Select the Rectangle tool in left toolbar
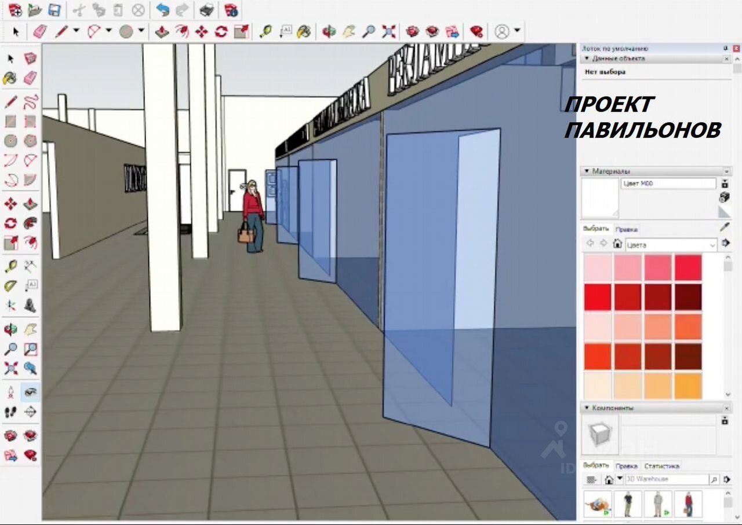 (x=10, y=122)
